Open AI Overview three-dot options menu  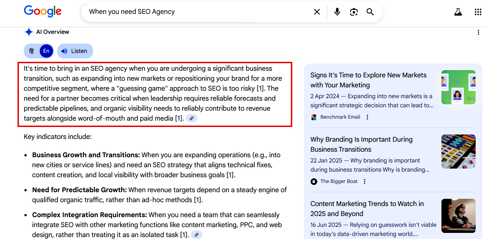(478, 32)
